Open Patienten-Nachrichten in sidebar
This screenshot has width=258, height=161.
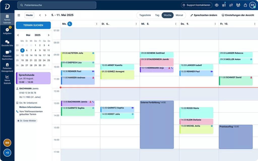point(7,53)
